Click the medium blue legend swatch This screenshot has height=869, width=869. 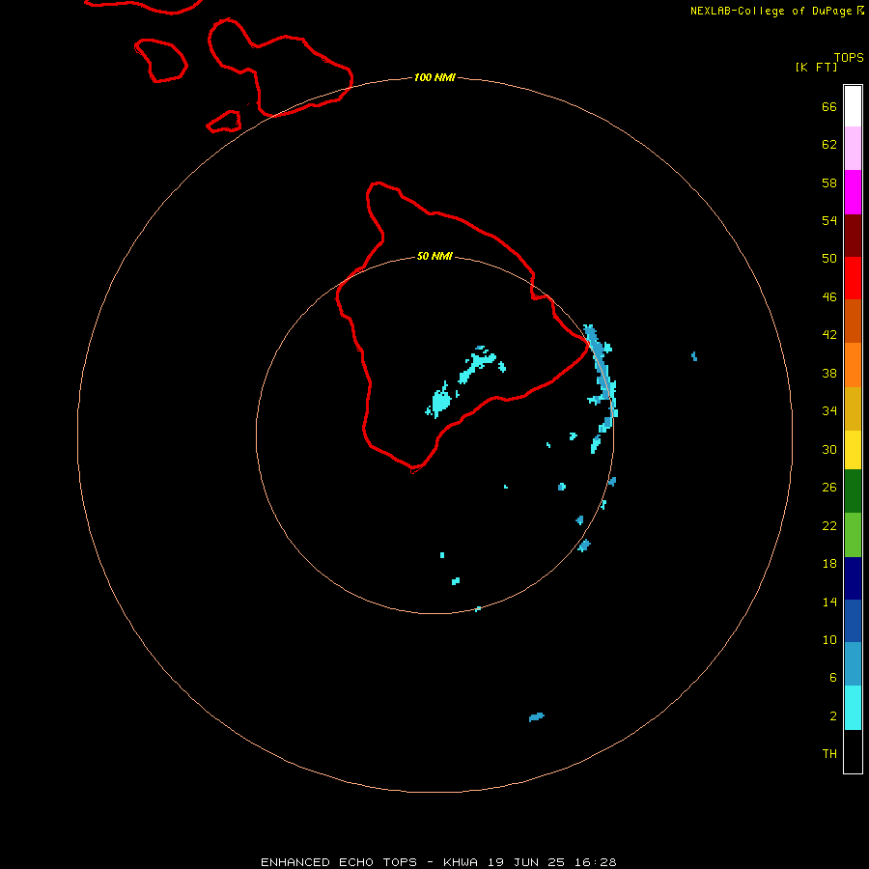[x=853, y=621]
